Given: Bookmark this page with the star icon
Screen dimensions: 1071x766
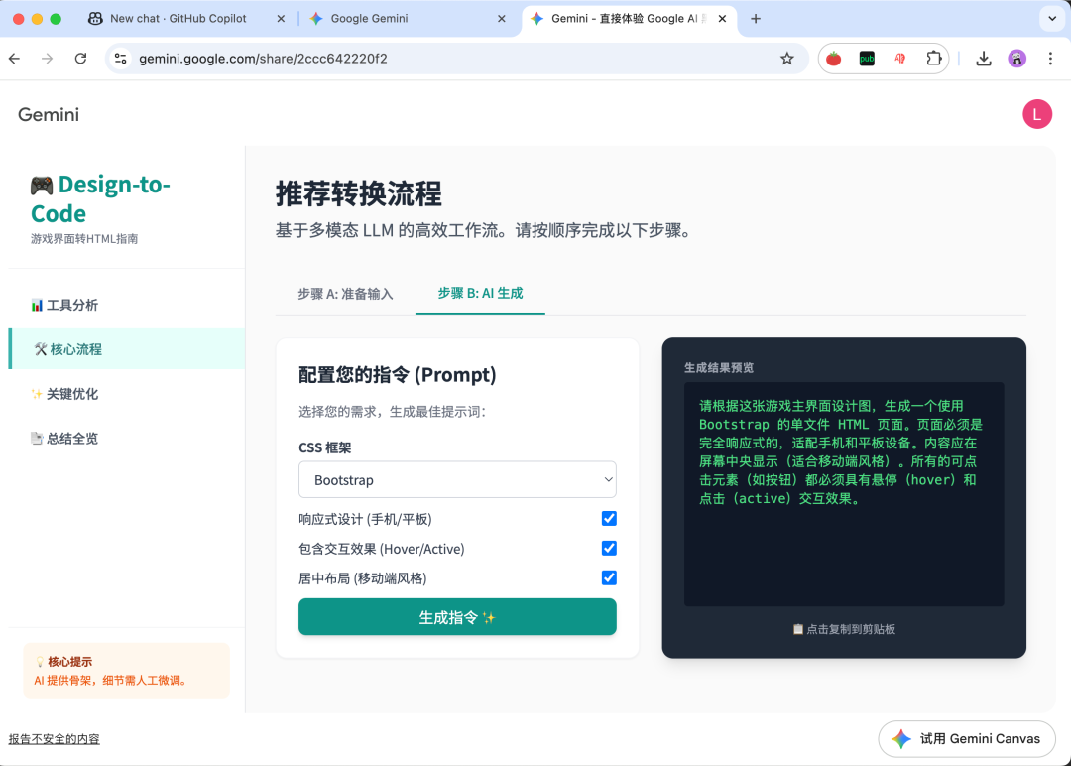Looking at the screenshot, I should (786, 59).
